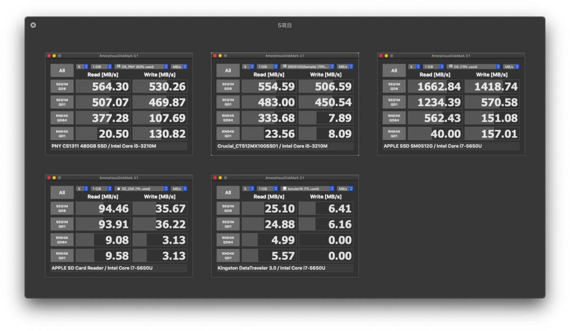Image resolution: width=570 pixels, height=331 pixels.
Task: Open 1 GiB size dropdown in Kingston window
Action: 267,189
